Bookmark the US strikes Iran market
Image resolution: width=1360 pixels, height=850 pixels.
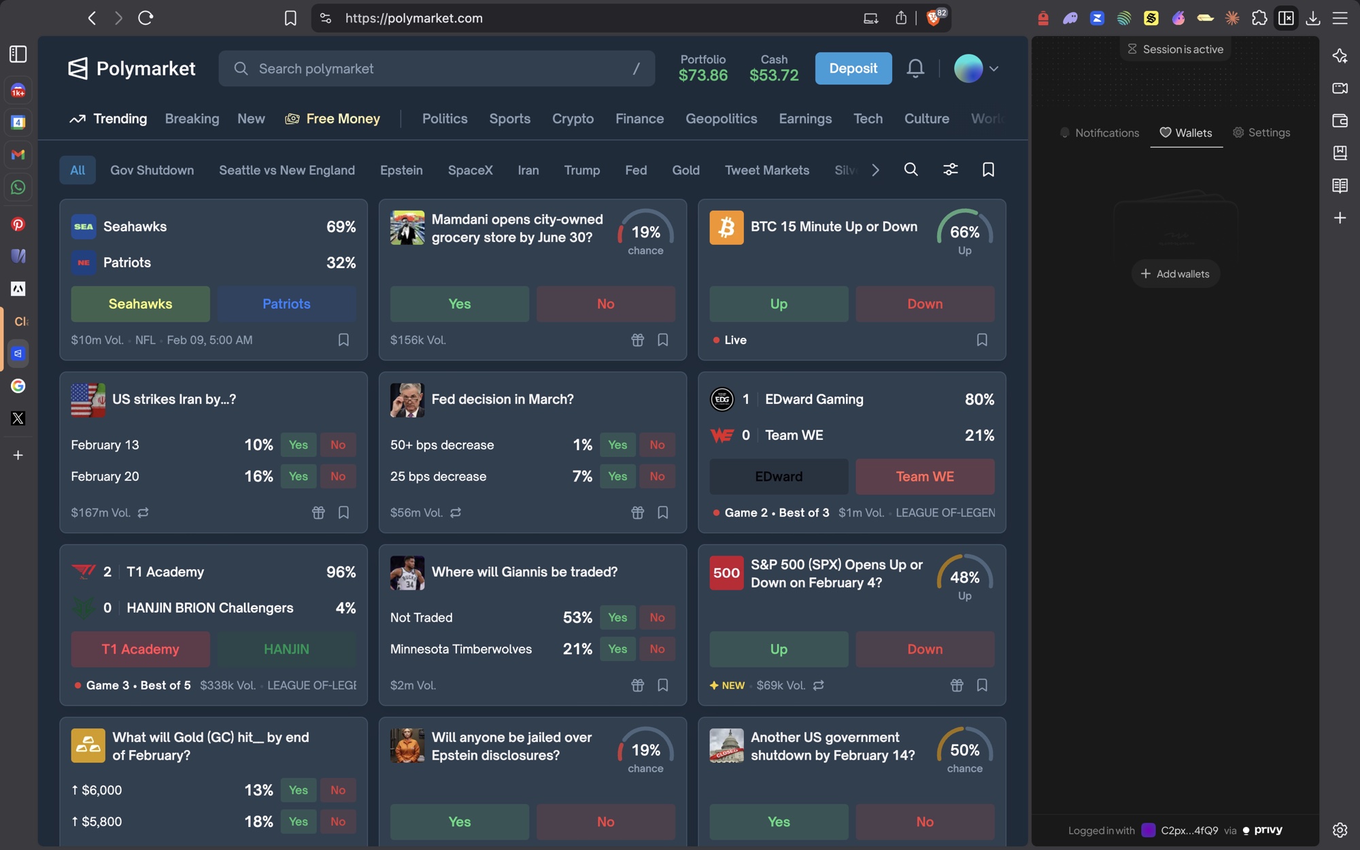(343, 512)
